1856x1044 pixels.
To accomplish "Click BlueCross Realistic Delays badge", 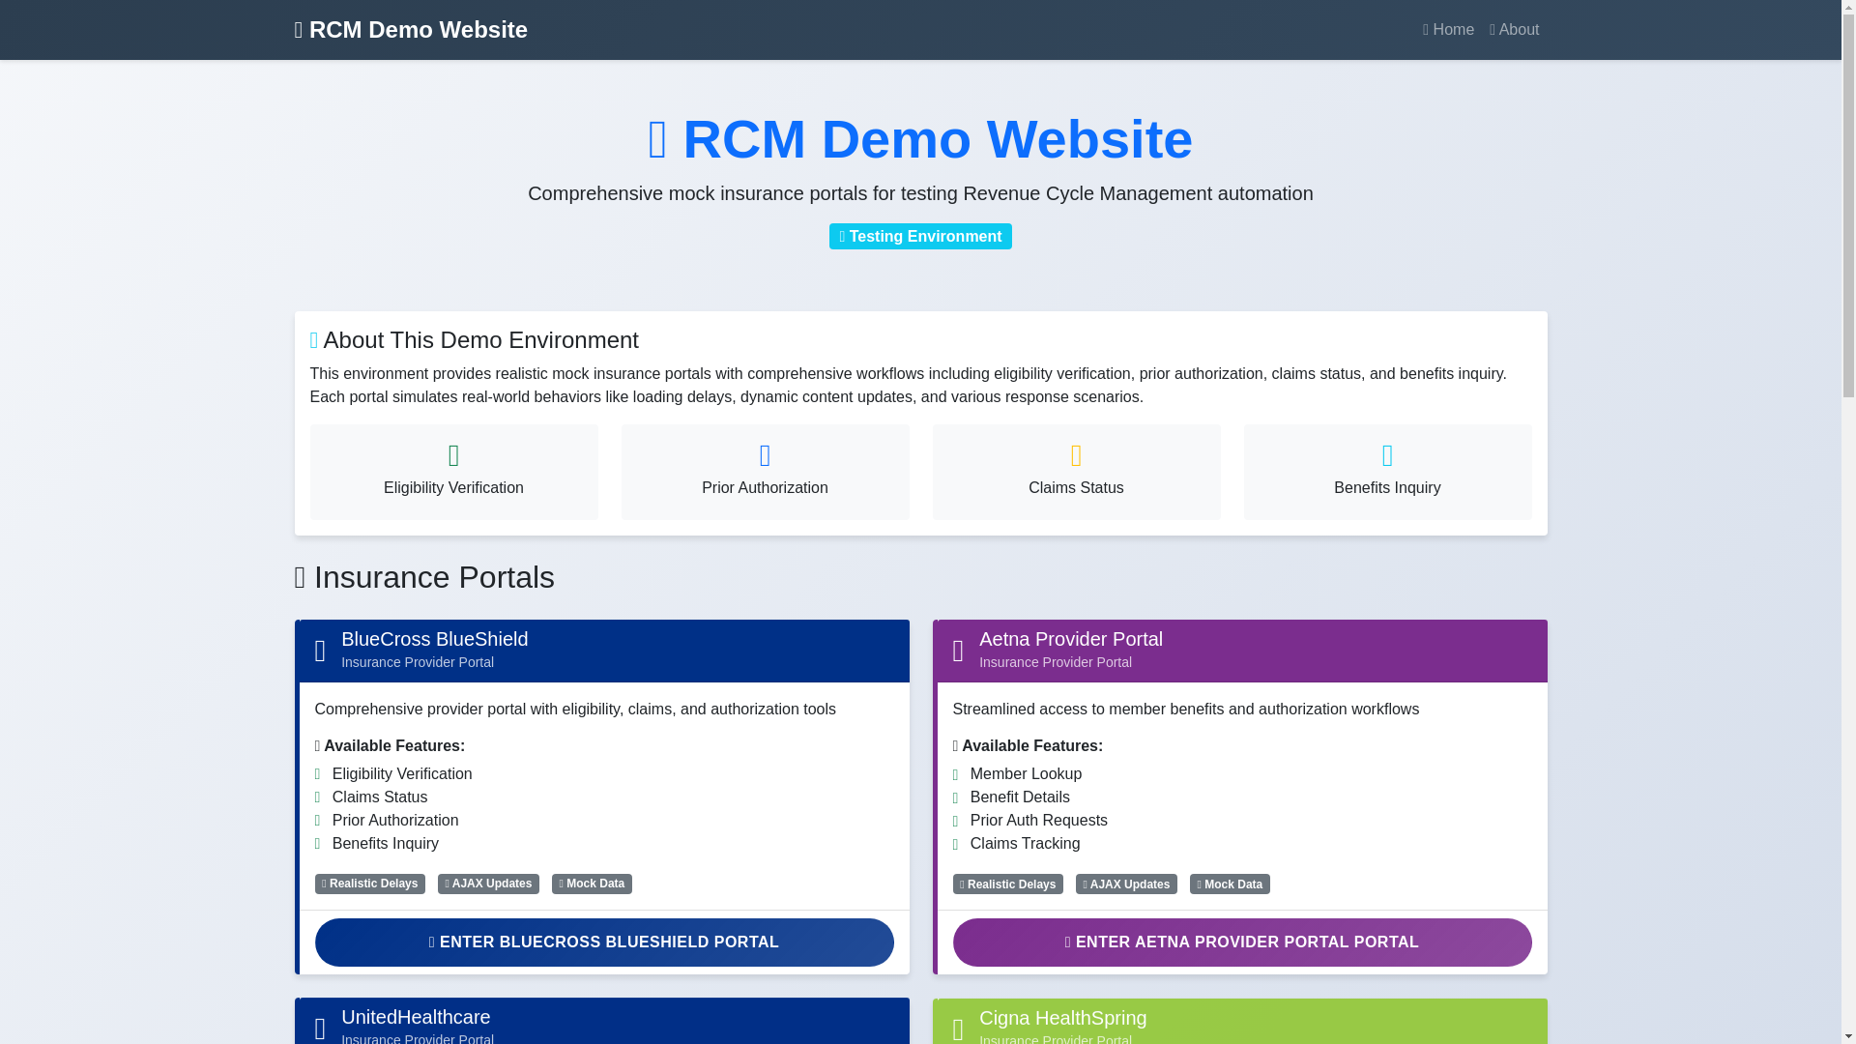I will coord(369,884).
